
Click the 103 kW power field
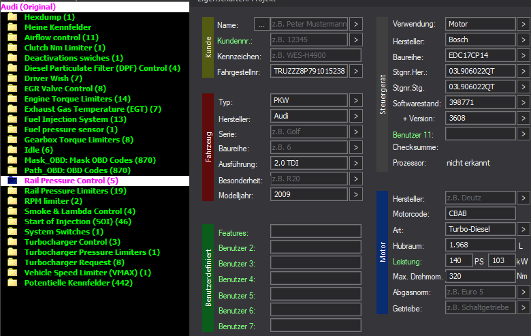click(x=502, y=260)
